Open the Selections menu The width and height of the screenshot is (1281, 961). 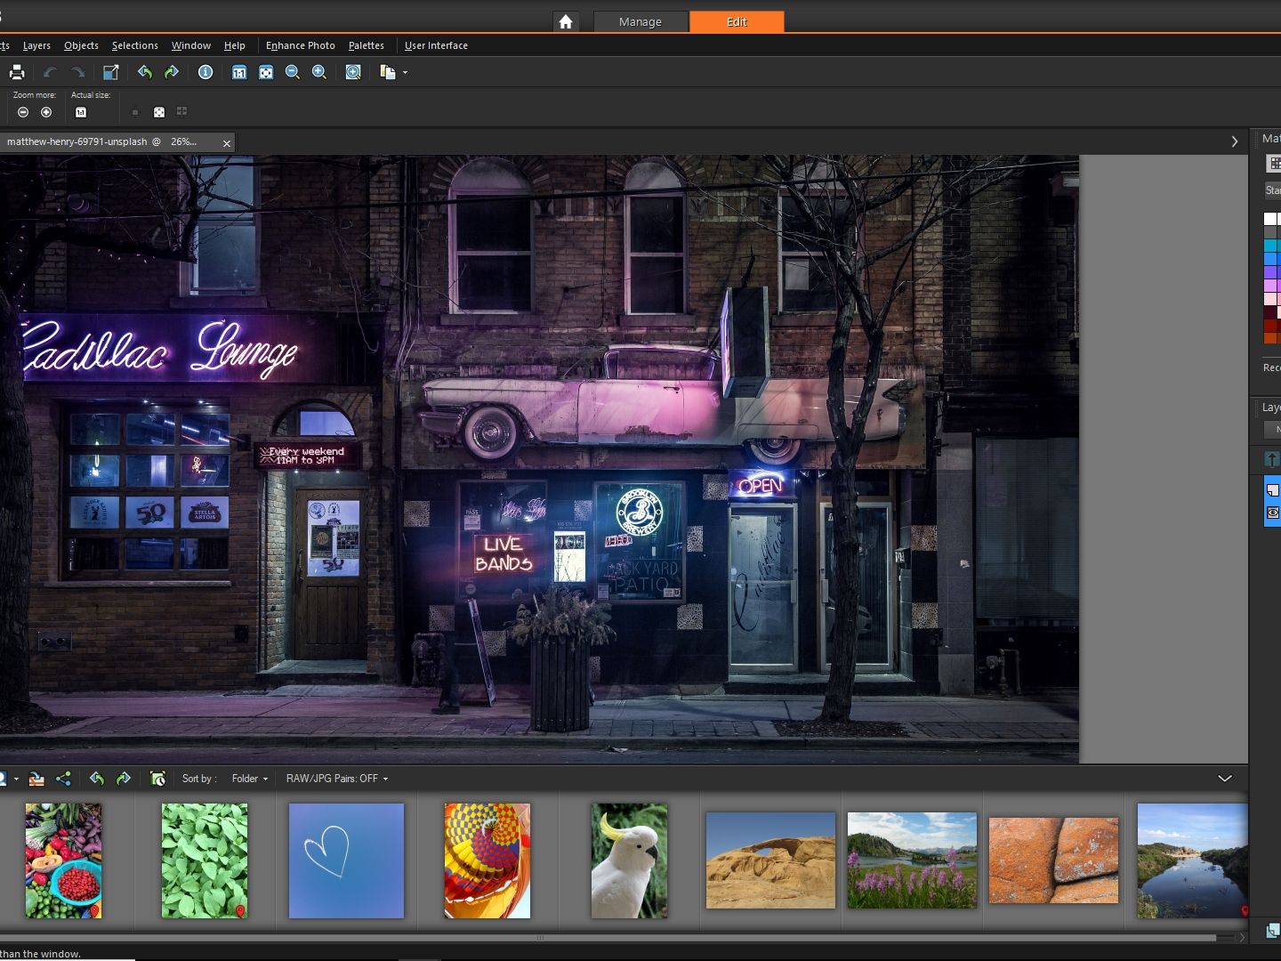click(x=135, y=45)
